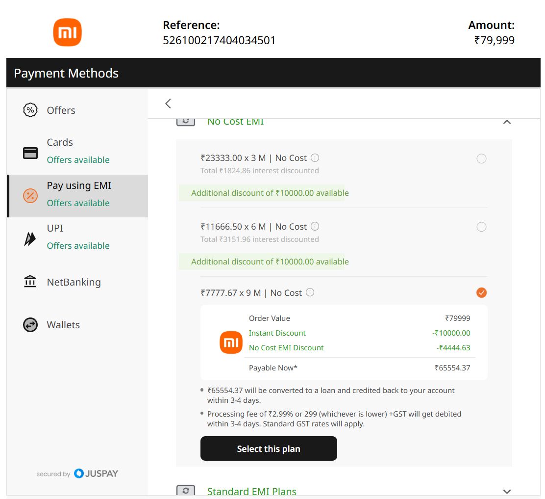This screenshot has height=499, width=545.
Task: Click the Instant Discount label
Action: [277, 333]
